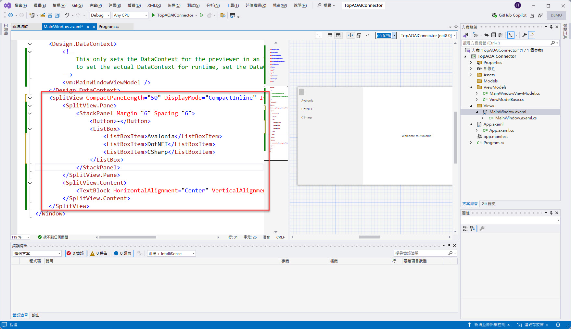Click 新增至原始檔控制 in status bar

click(489, 325)
